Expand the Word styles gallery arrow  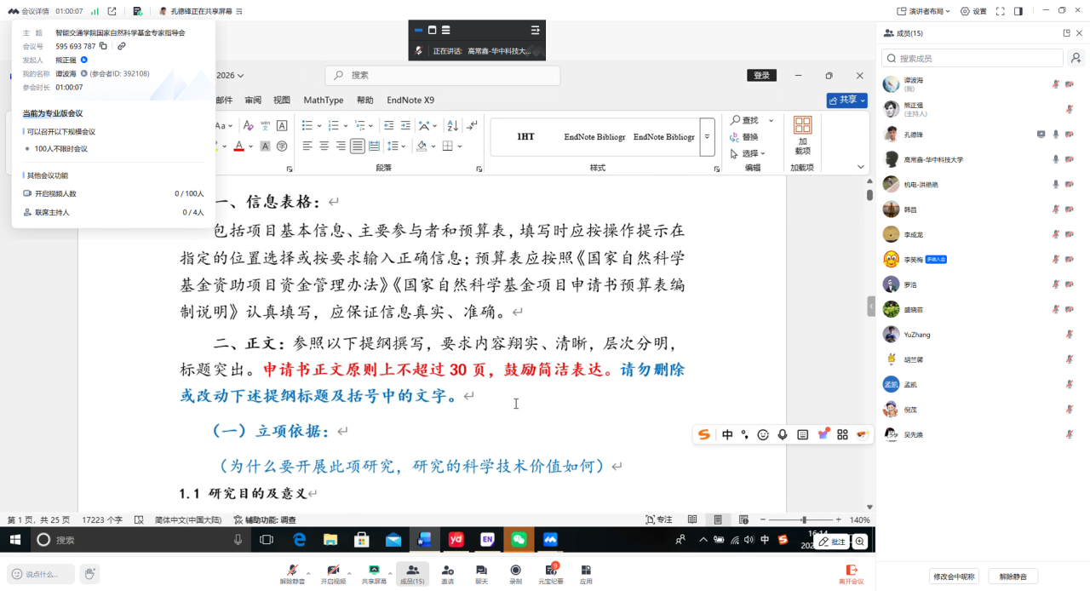pos(707,136)
